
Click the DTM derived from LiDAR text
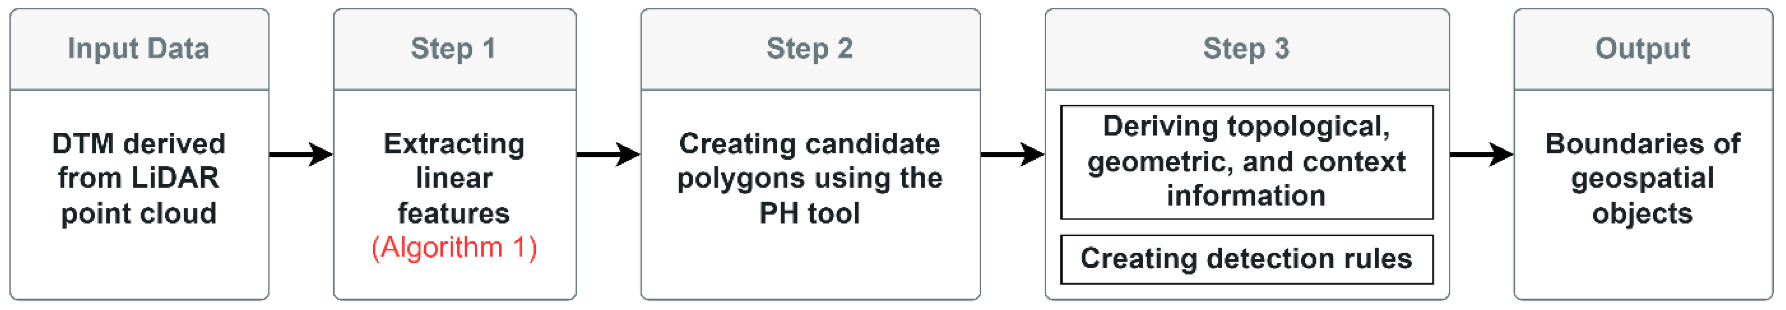coord(138,161)
